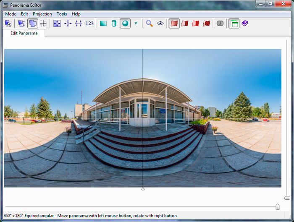Screen dimensions: 294x222
Task: Open the Edit menu
Action: click(x=24, y=14)
